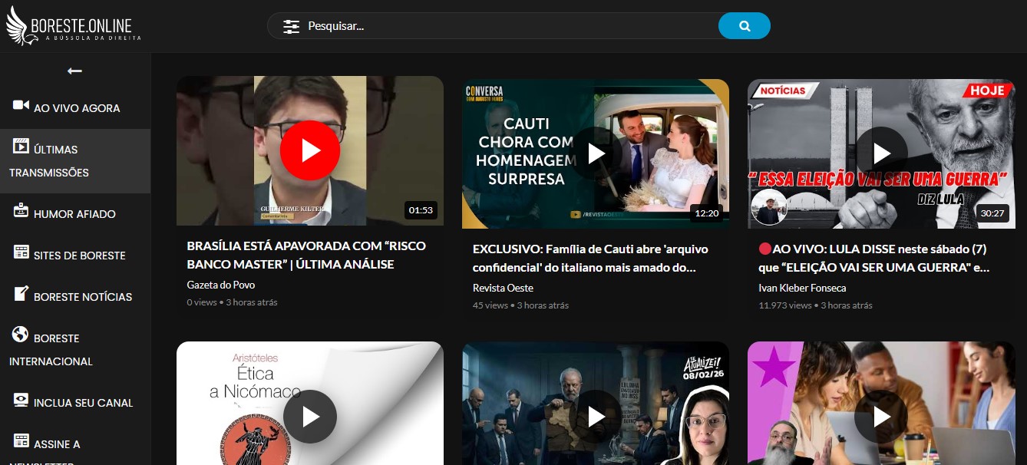Play the Cauti homenagem surpresa video

596,153
